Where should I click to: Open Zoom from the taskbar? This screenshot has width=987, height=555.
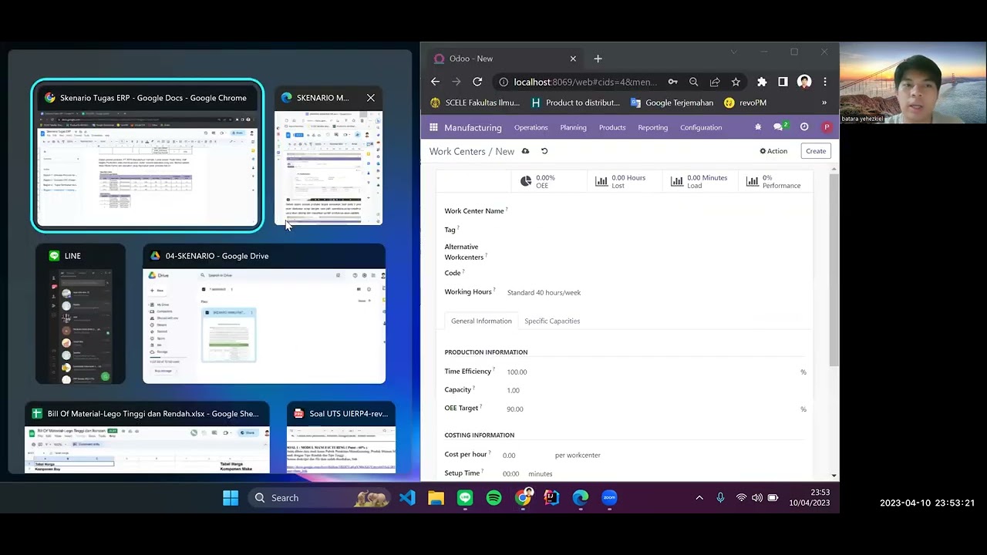click(x=609, y=498)
